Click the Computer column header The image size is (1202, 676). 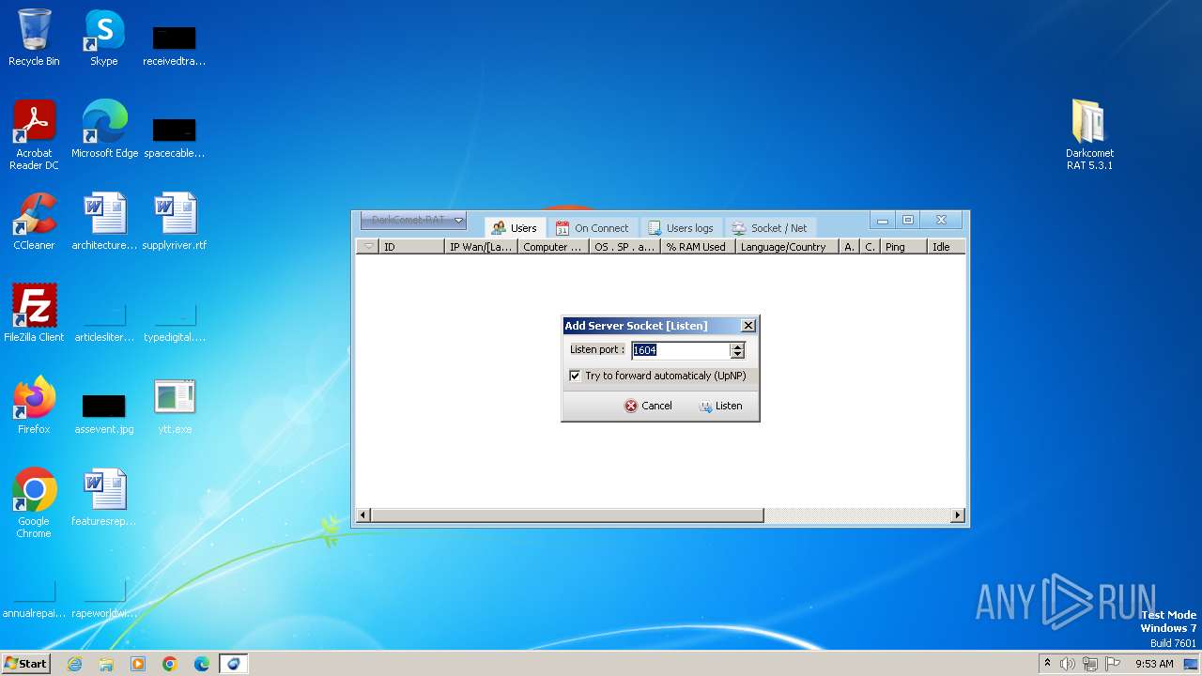[553, 247]
